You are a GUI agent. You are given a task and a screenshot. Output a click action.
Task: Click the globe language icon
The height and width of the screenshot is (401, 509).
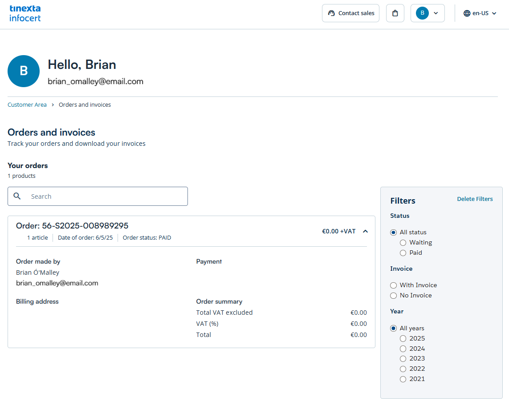(467, 13)
